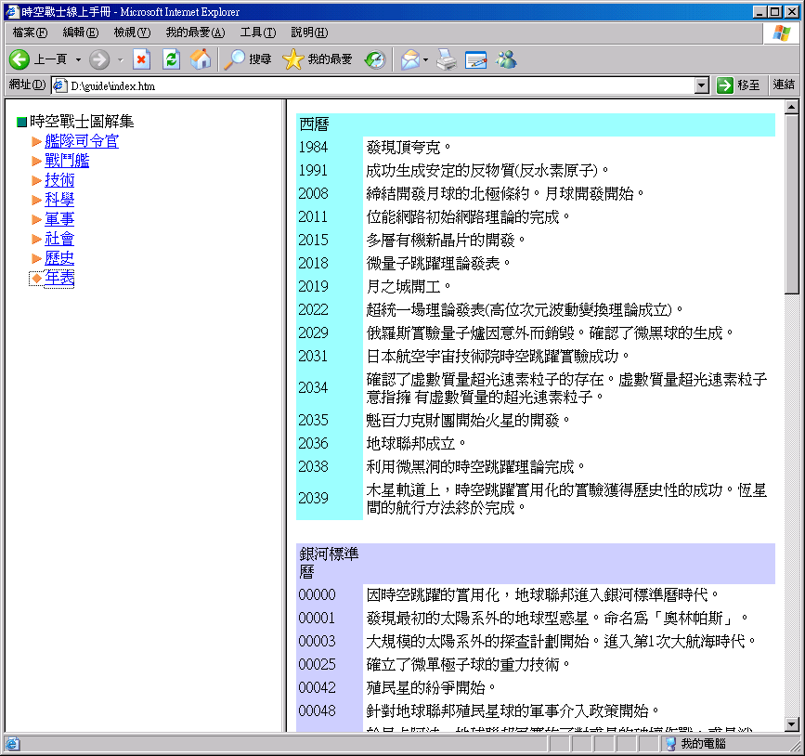
Task: Open the 檔案(F) menu
Action: click(x=30, y=33)
